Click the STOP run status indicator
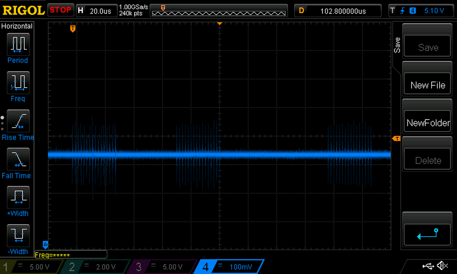 point(60,10)
